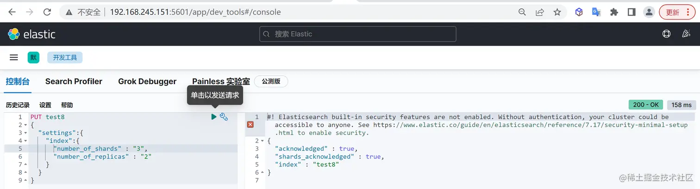Screen dimensions: 700x189
Task: Click the red warning marker in the response gutter
Action: (250, 125)
